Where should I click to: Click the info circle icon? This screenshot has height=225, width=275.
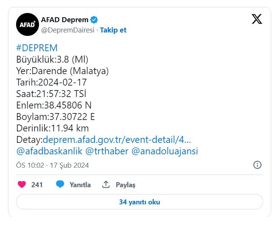coord(257,165)
